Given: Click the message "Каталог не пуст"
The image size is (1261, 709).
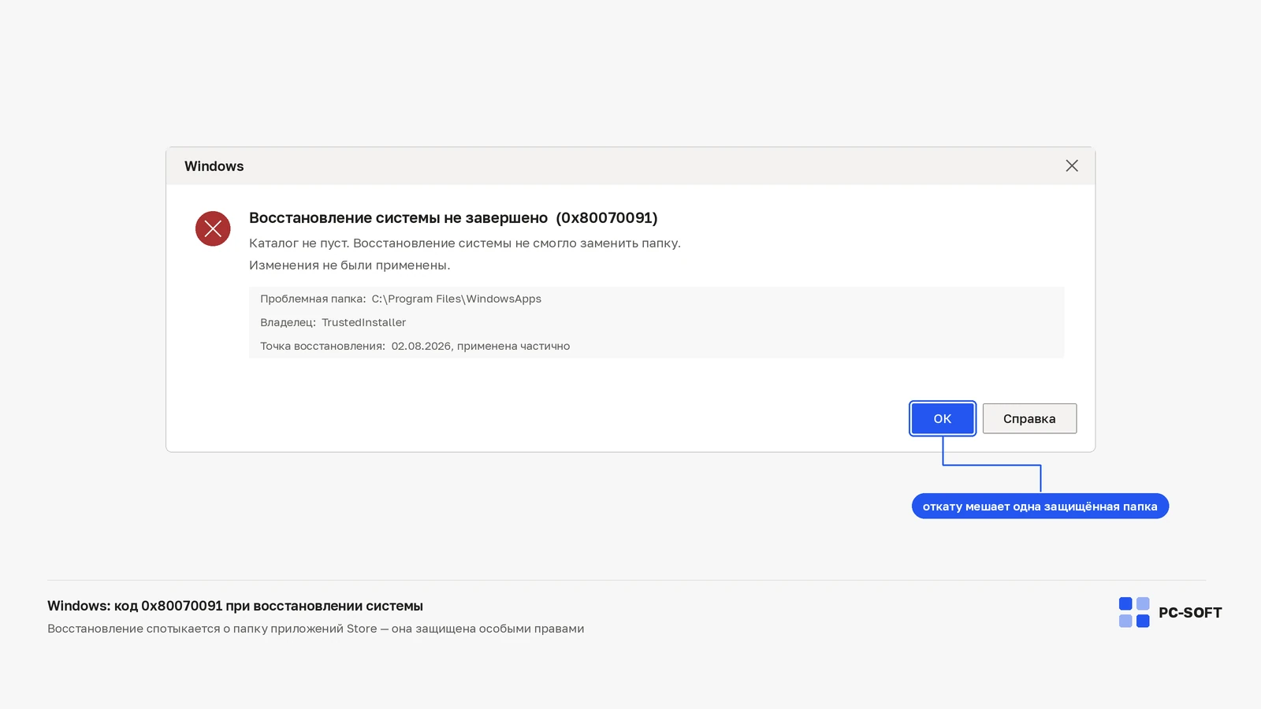Looking at the screenshot, I should point(299,243).
